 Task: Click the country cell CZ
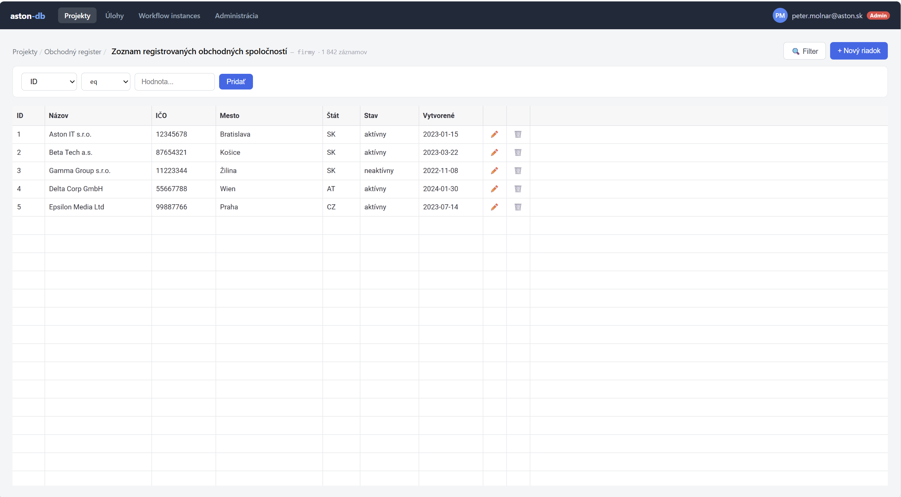coord(341,207)
